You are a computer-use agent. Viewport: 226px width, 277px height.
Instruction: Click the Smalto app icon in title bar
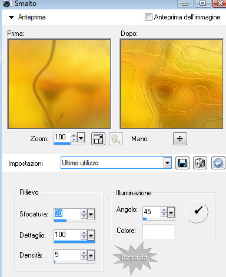pyautogui.click(x=8, y=4)
